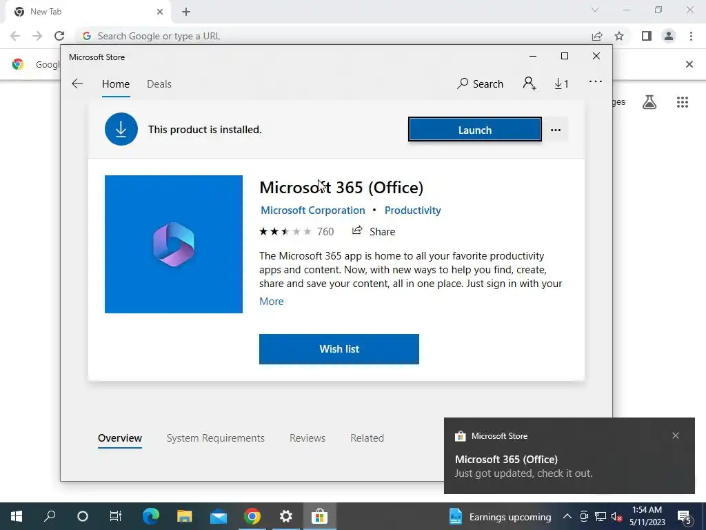Expand description with More link
706x530 pixels.
pyautogui.click(x=272, y=302)
